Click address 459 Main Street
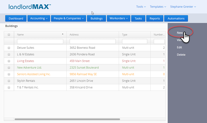The height and width of the screenshot is (123, 207). click(x=80, y=61)
